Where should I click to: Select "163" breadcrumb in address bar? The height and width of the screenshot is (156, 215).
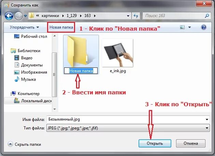(x=87, y=16)
